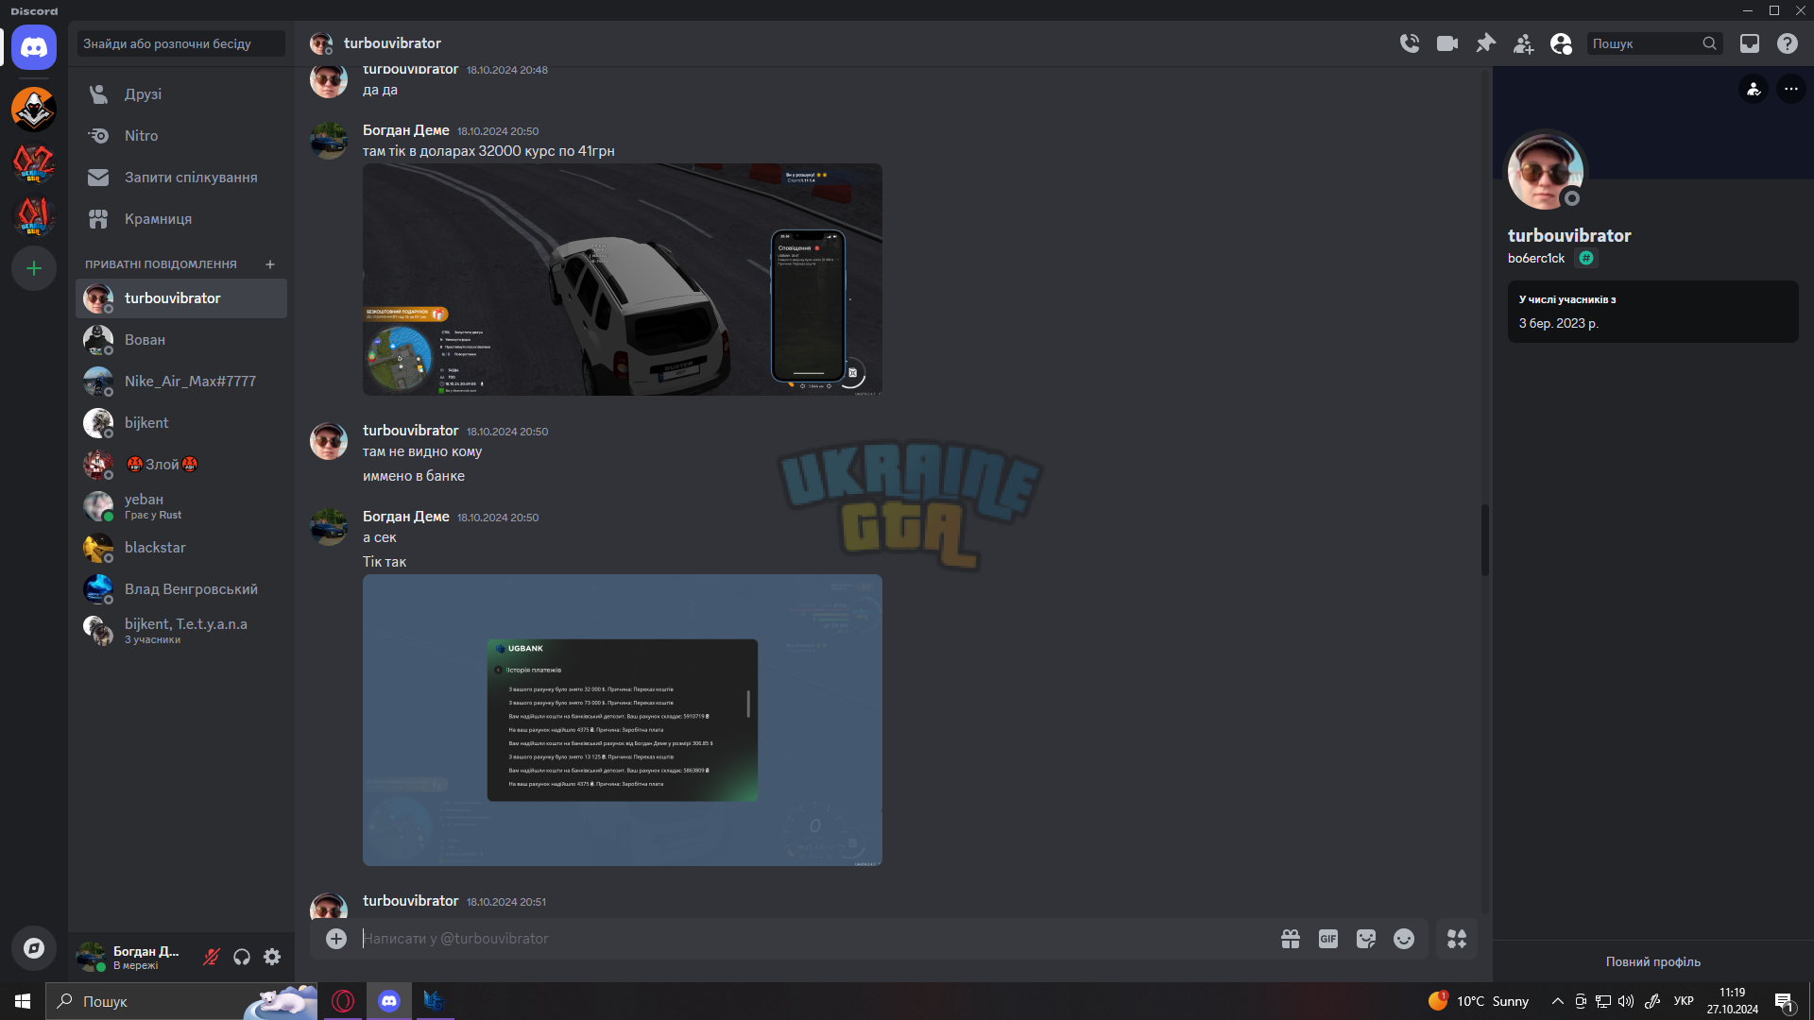The width and height of the screenshot is (1814, 1020).
Task: Click the Discord taskbar icon
Action: pyautogui.click(x=388, y=1001)
